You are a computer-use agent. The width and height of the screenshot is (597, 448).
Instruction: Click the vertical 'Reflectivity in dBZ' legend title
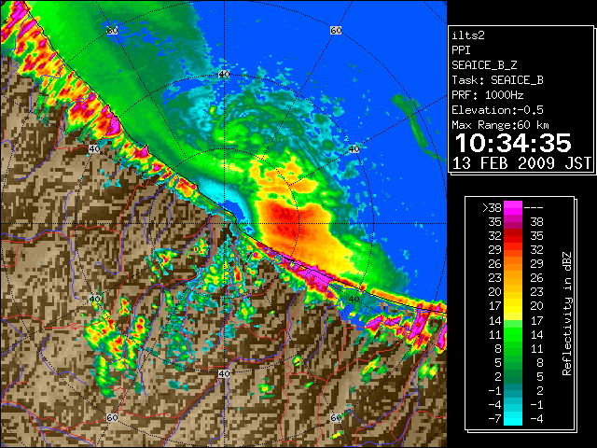[567, 314]
